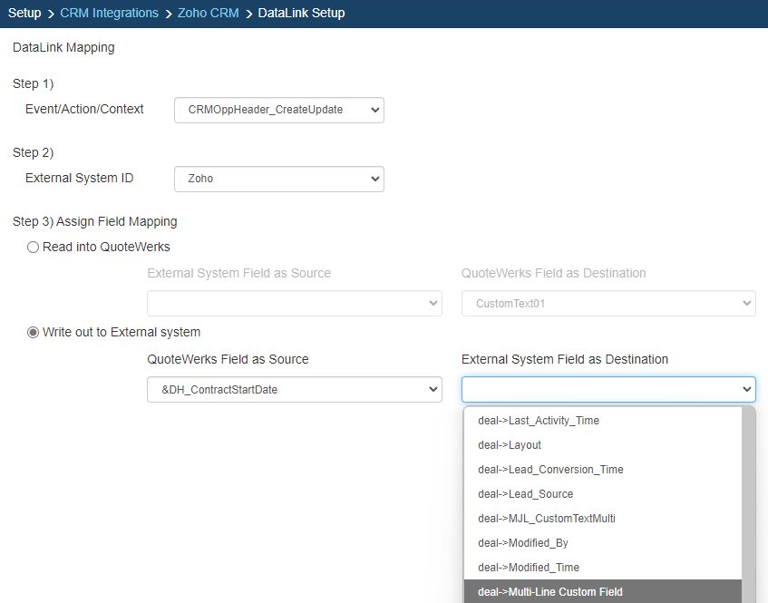Go to Setup in the breadcrumb
The image size is (768, 603).
pyautogui.click(x=24, y=14)
